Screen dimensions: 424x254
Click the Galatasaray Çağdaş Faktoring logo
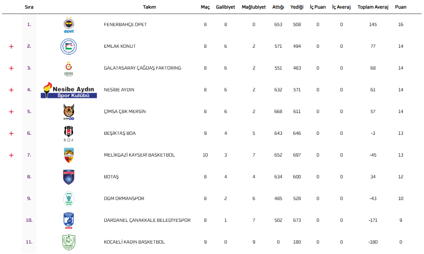[x=69, y=68]
